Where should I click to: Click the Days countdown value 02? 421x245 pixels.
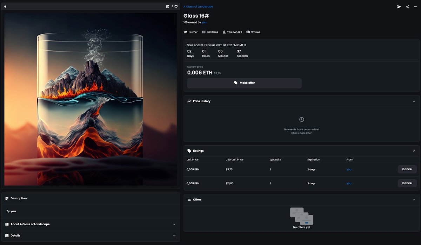pos(189,51)
